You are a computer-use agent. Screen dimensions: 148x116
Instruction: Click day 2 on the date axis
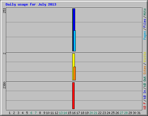14,113
